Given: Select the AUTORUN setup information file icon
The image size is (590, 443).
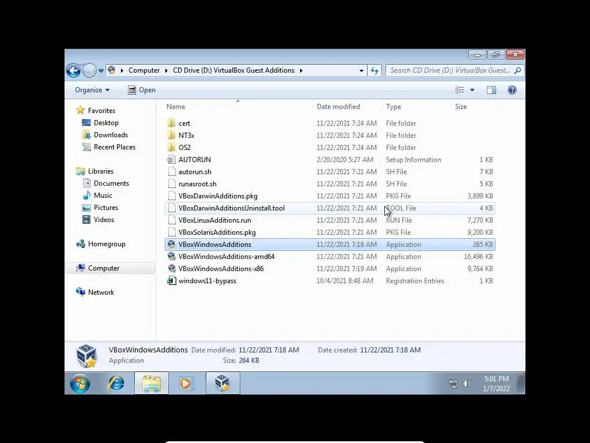Looking at the screenshot, I should [x=172, y=160].
